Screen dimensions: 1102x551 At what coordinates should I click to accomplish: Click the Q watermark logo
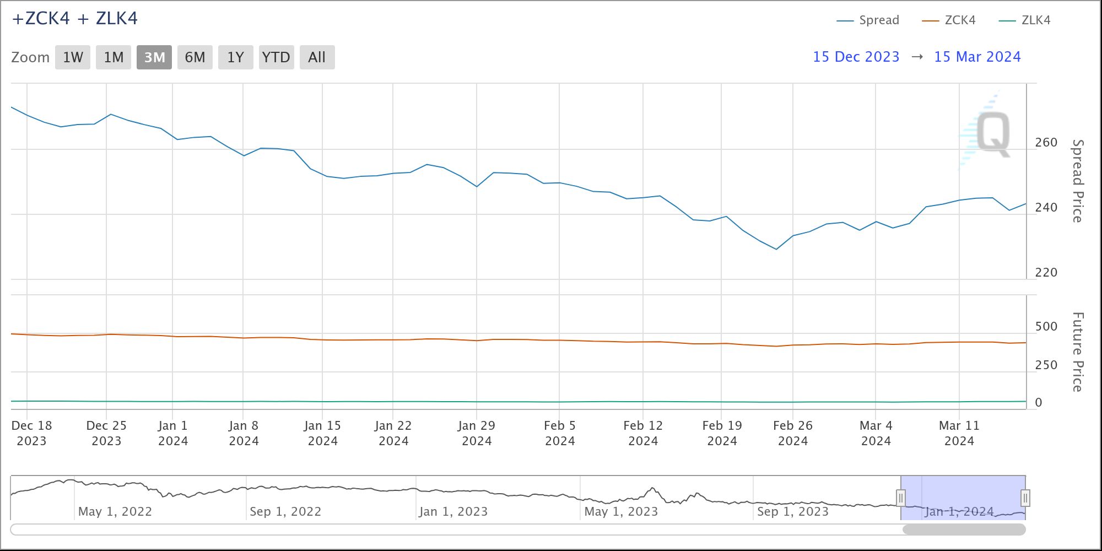[x=993, y=134]
